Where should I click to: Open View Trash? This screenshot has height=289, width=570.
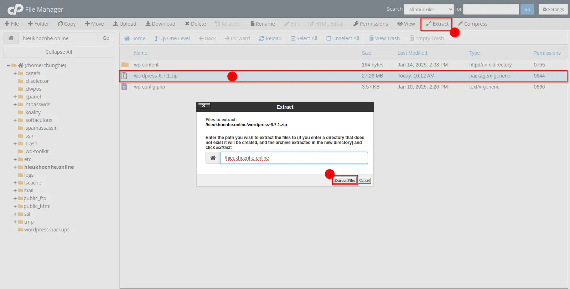[x=384, y=38]
